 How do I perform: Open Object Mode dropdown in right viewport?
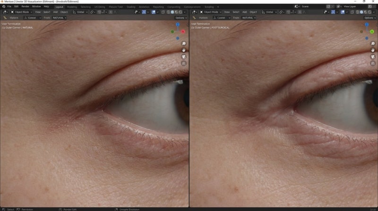point(210,12)
